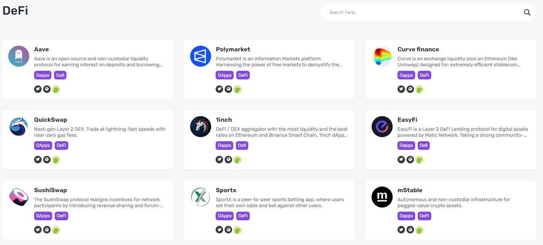The height and width of the screenshot is (245, 543).
Task: Open the QuickSwap title link
Action: point(51,120)
